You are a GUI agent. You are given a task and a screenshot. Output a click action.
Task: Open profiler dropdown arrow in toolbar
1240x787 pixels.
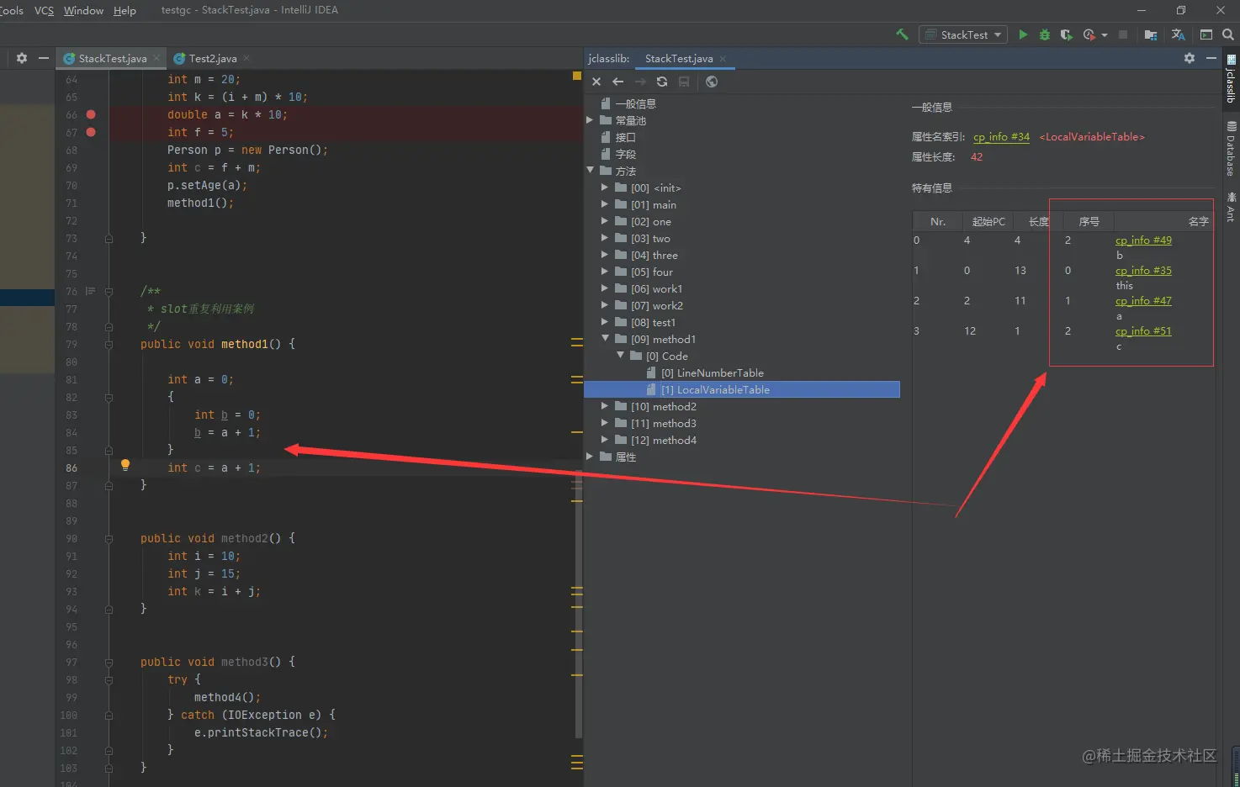pyautogui.click(x=1104, y=35)
